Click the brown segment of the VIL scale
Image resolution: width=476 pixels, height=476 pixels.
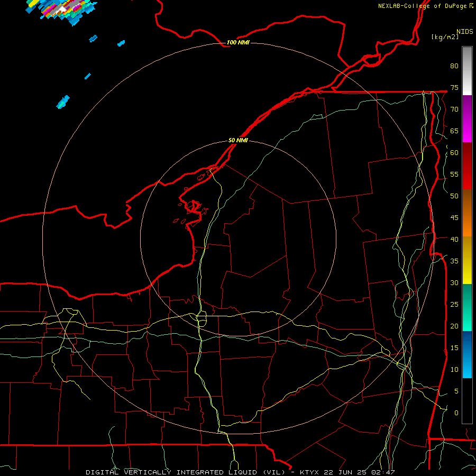pyautogui.click(x=467, y=202)
